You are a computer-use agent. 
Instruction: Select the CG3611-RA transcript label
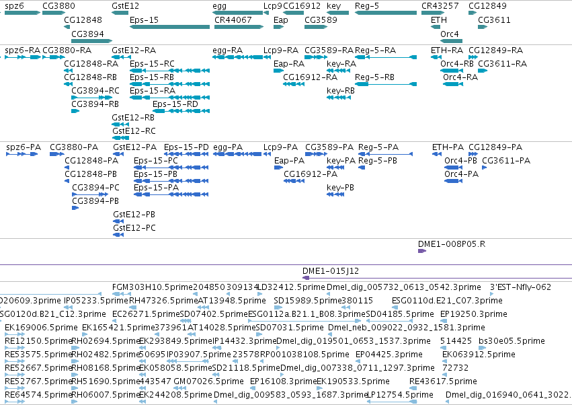[x=502, y=63]
